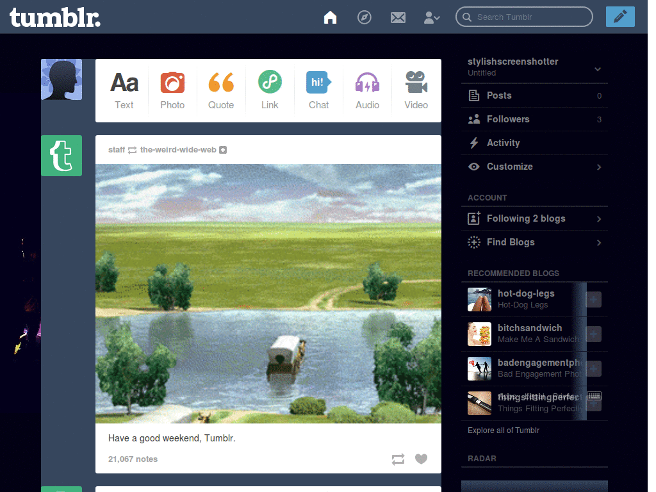Create a new Audio post
Viewport: 656px width, 492px height.
[367, 90]
